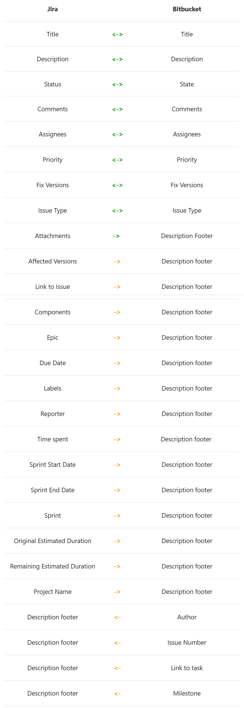Screen dimensions: 244x708
Task: Click the Project Name cell
Action: click(x=52, y=592)
